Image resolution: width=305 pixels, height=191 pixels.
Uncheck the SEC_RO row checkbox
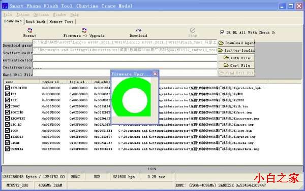point(8,125)
